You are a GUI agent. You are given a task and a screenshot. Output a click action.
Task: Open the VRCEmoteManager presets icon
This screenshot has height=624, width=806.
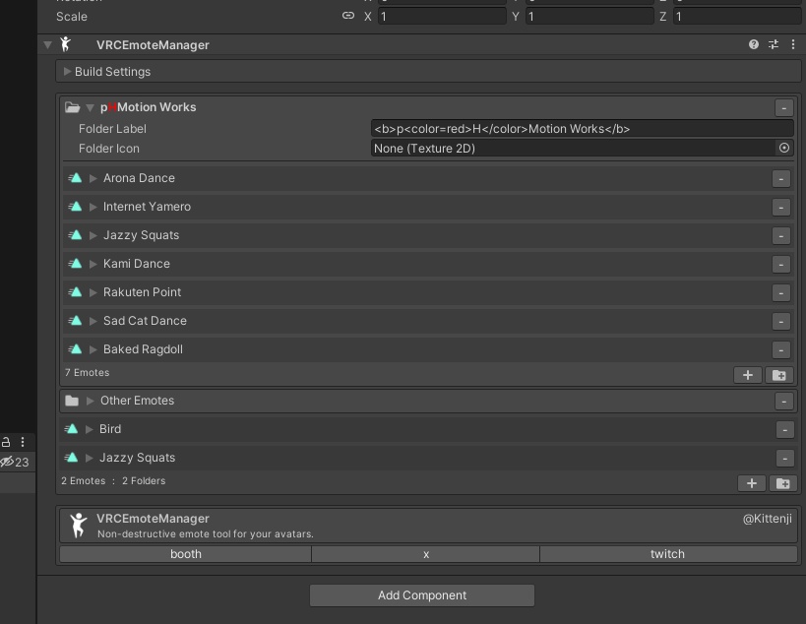click(775, 44)
